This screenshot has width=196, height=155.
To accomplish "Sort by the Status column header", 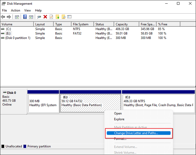I will click(104, 24).
